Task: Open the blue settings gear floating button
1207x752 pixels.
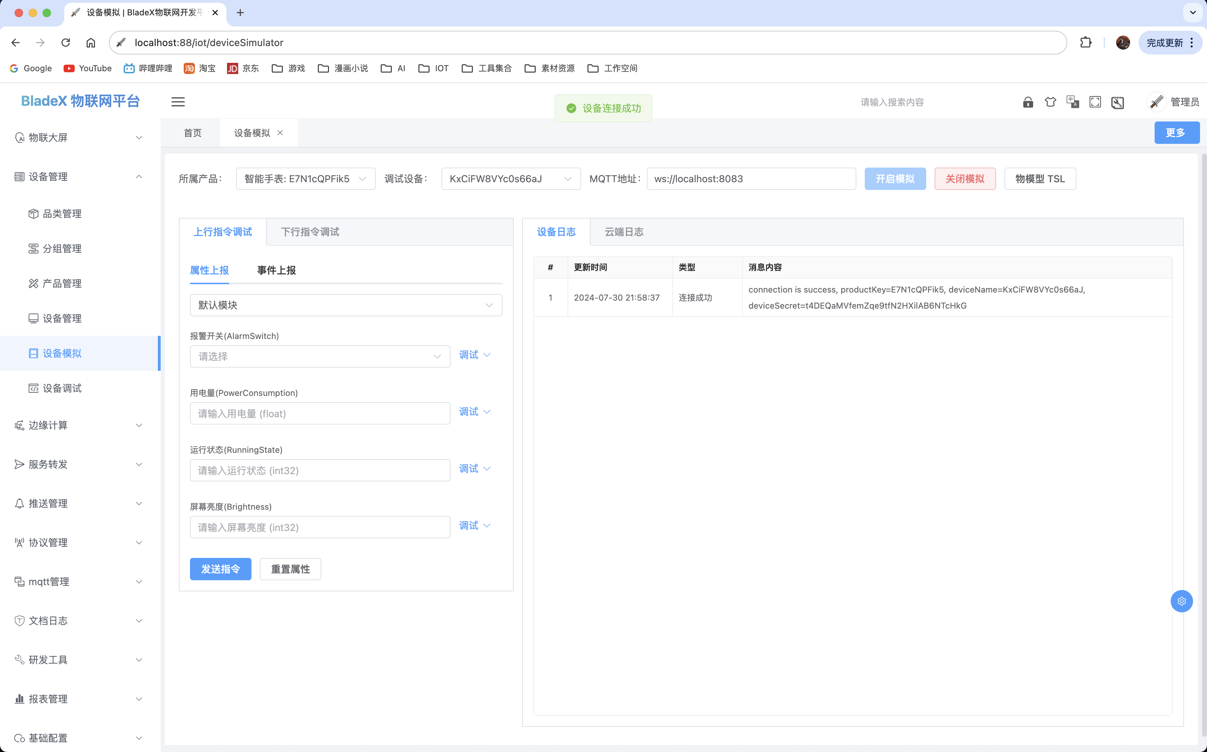Action: pos(1182,601)
